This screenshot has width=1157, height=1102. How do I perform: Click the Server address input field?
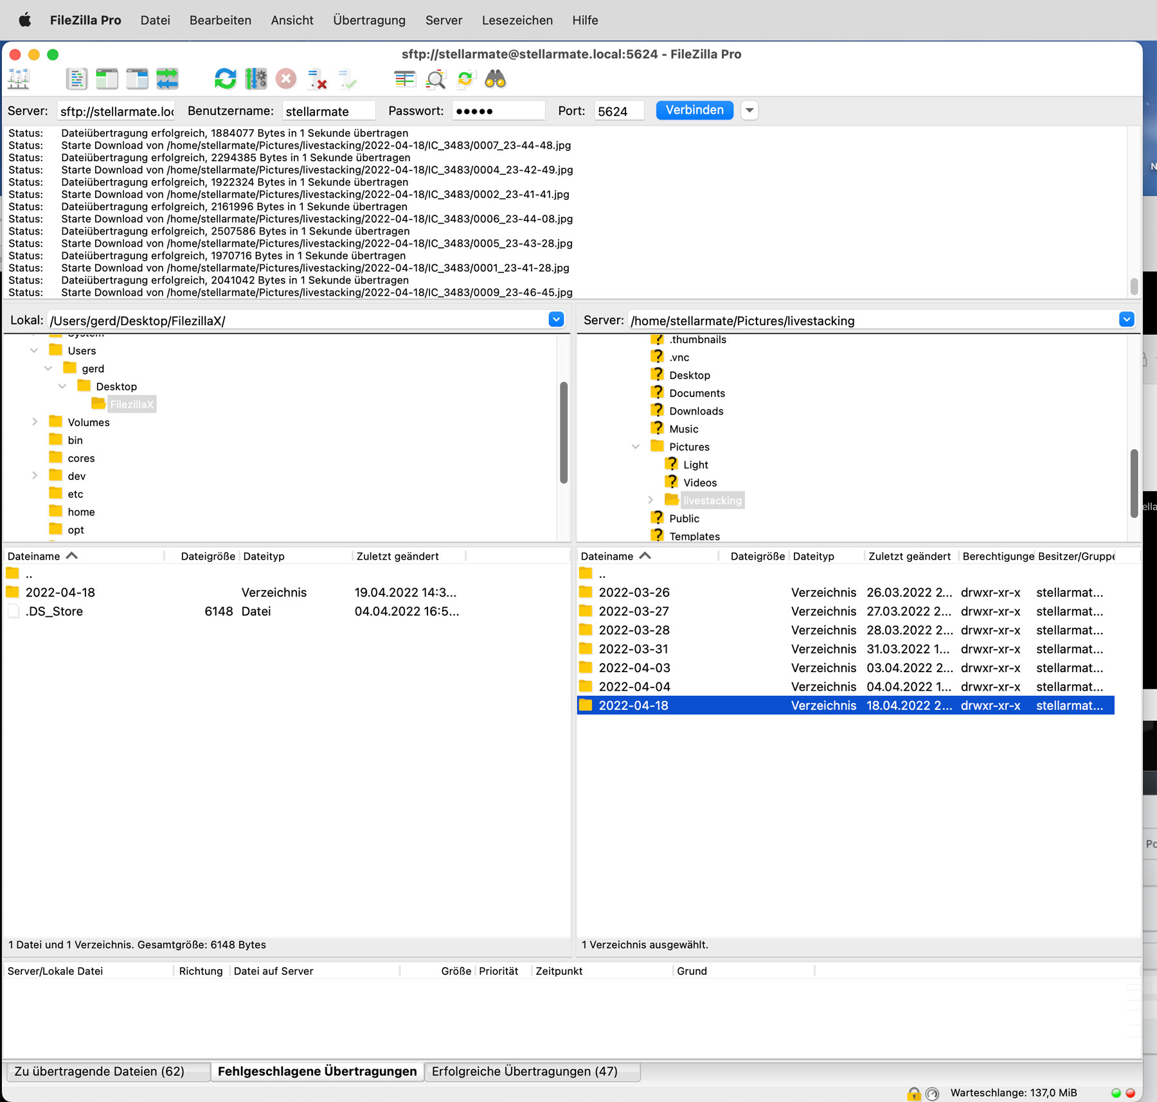(x=116, y=111)
